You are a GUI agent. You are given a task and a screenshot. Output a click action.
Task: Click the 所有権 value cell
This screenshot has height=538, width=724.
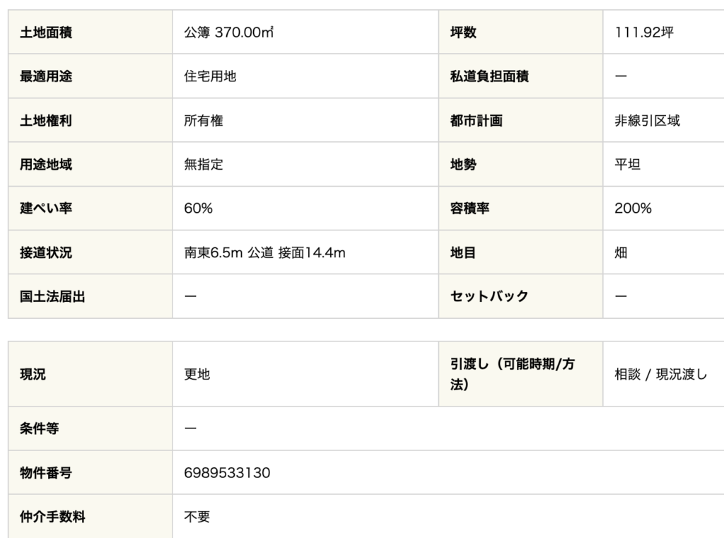pyautogui.click(x=305, y=120)
